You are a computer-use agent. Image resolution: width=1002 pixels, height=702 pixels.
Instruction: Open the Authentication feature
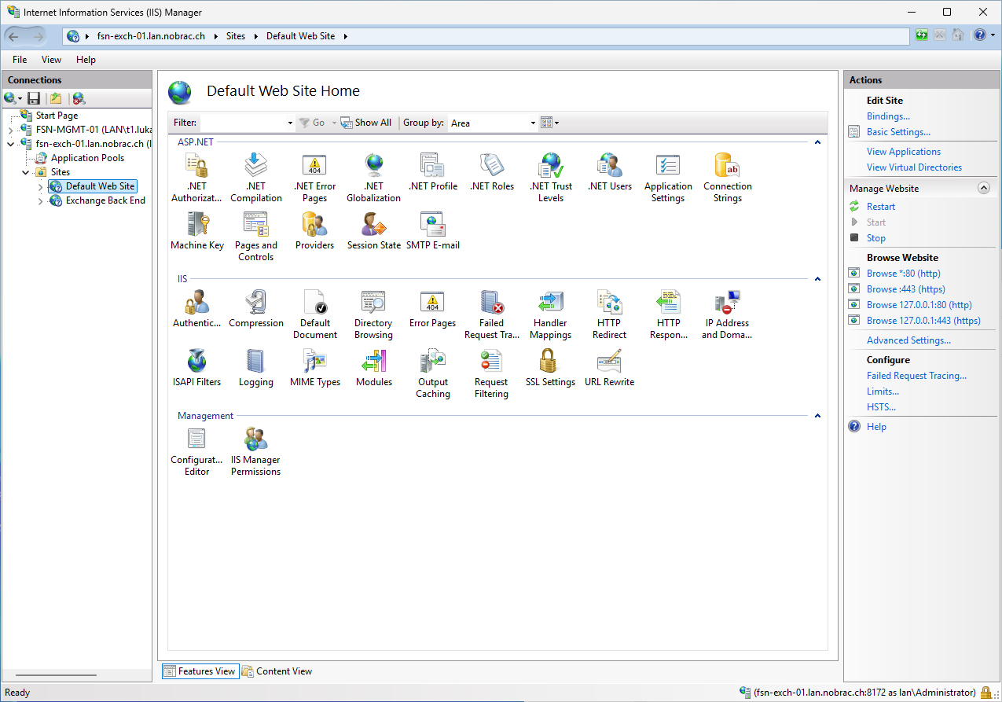197,309
